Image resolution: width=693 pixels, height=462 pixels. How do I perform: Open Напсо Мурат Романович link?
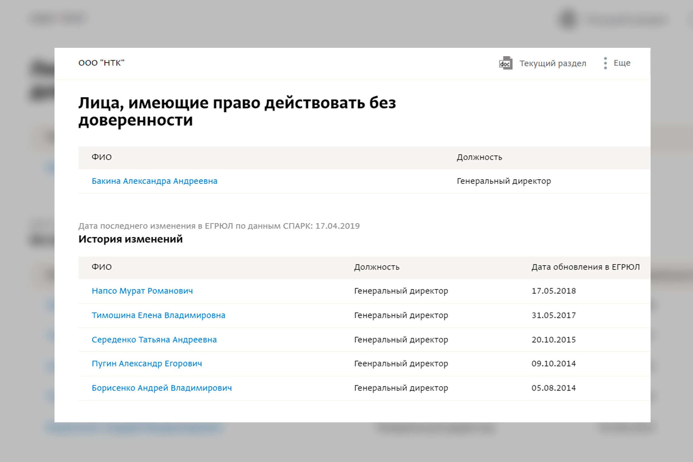[142, 291]
